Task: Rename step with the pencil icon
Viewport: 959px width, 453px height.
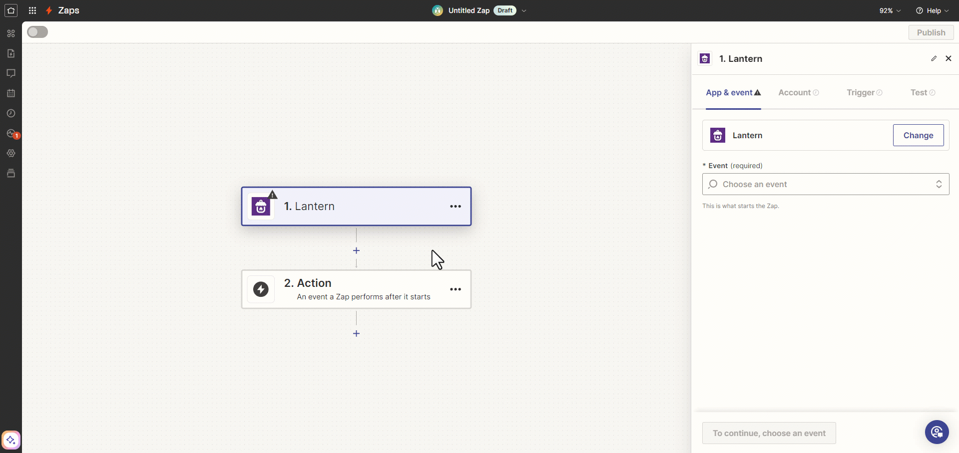Action: (x=934, y=58)
